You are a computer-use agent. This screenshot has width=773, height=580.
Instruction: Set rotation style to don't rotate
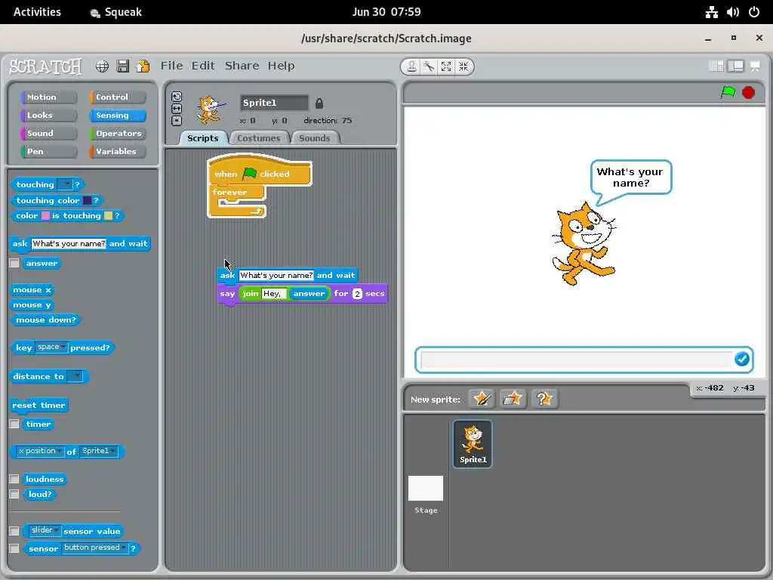tap(177, 120)
